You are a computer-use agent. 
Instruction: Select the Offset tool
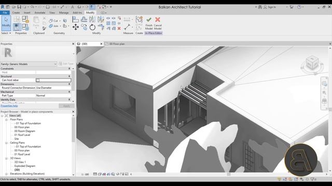pyautogui.click(x=84, y=20)
